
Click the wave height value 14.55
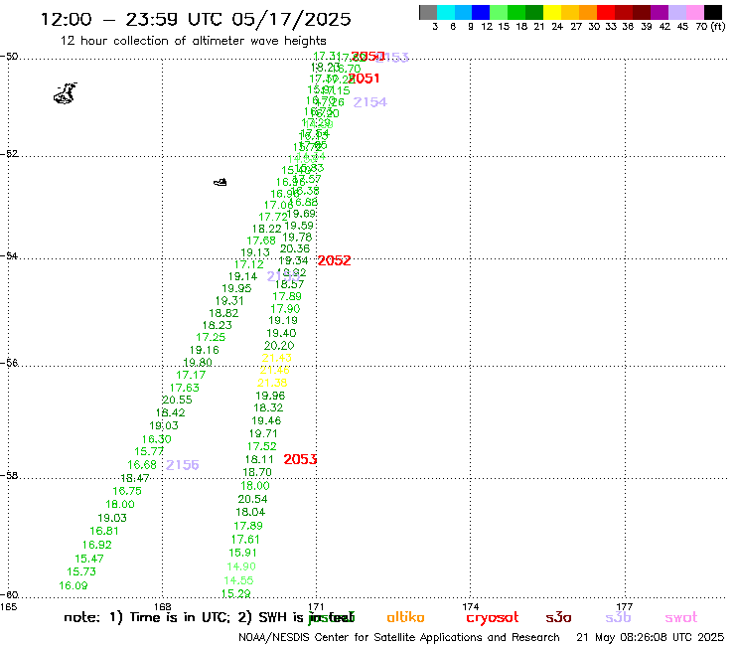click(x=238, y=580)
